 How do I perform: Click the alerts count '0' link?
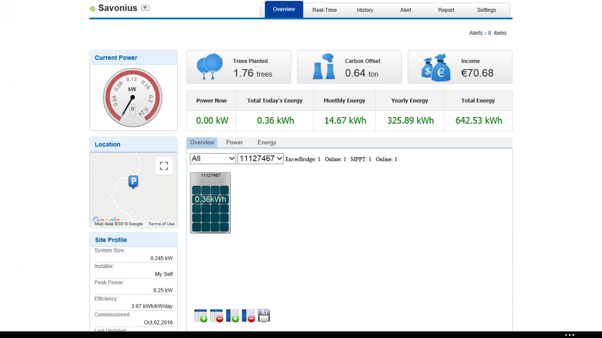point(490,33)
